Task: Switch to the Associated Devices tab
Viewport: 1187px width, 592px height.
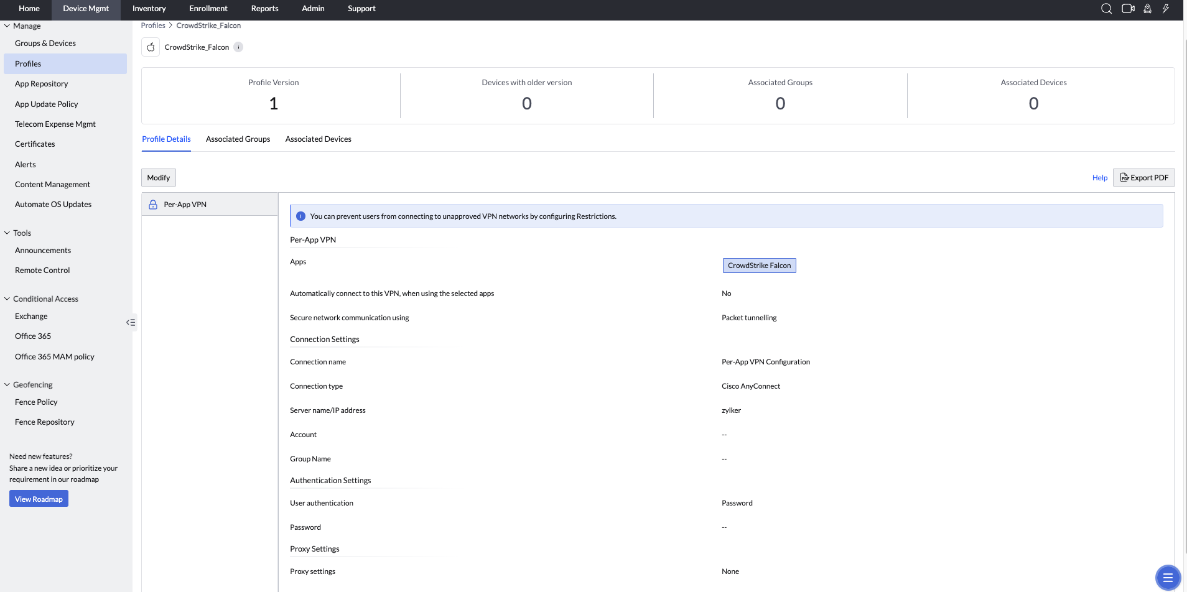Action: 318,139
